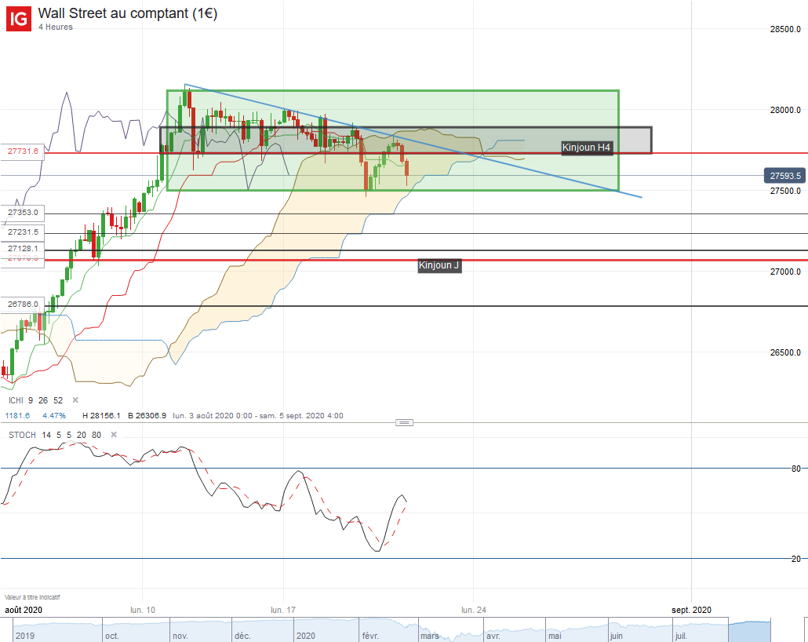Click juin in the timeline navigator
Image resolution: width=808 pixels, height=642 pixels.
616,636
